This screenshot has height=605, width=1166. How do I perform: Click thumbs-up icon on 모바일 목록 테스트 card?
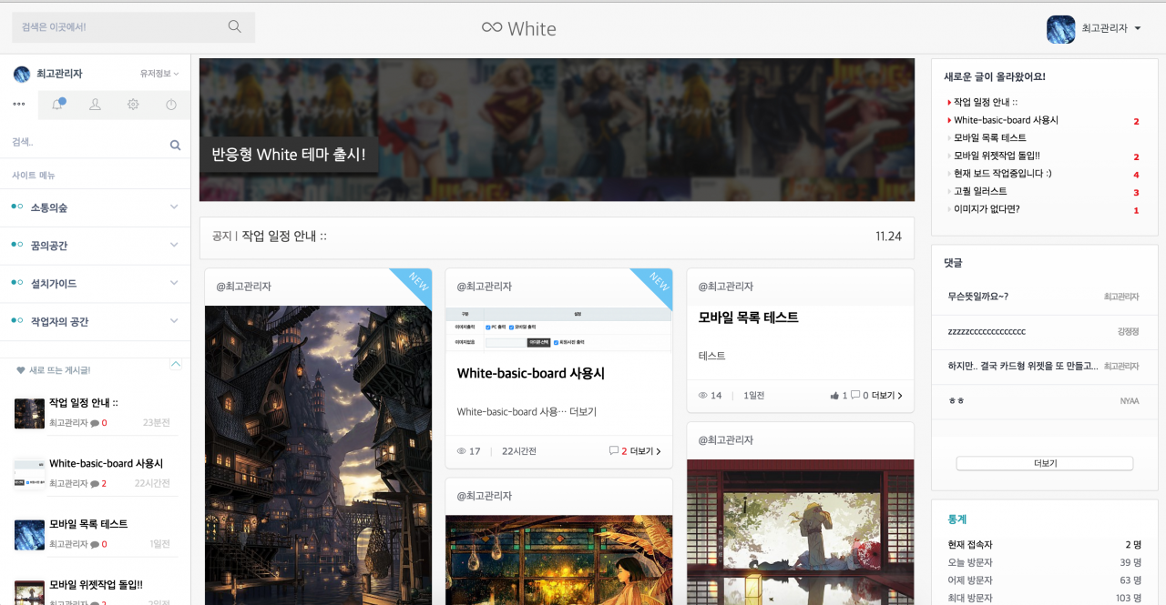[834, 396]
